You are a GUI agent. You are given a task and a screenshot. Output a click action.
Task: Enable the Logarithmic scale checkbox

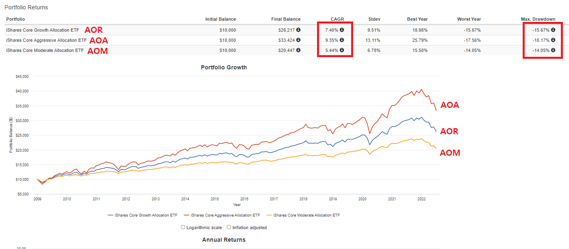click(183, 227)
